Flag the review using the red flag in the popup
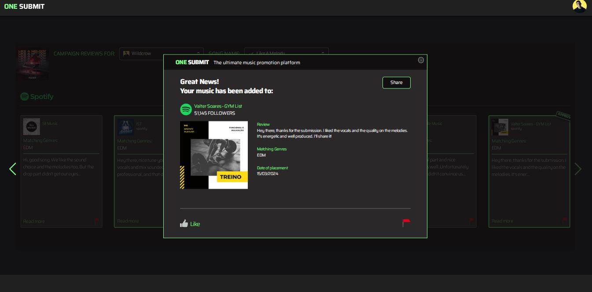Image resolution: width=592 pixels, height=292 pixels. click(x=406, y=223)
